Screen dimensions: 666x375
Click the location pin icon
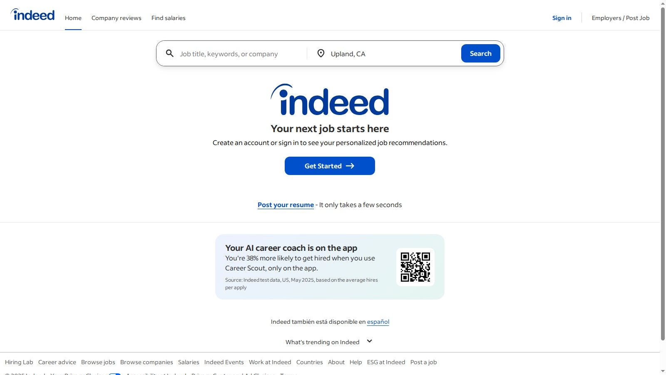point(321,53)
